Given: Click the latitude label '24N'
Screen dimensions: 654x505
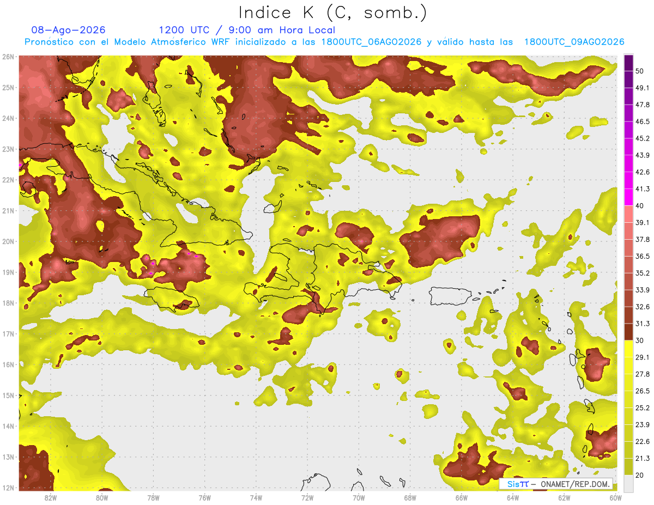Looking at the screenshot, I should pyautogui.click(x=8, y=118).
